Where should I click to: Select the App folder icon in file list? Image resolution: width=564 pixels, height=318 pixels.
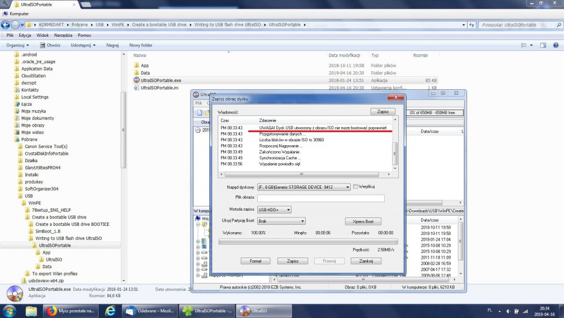point(136,66)
